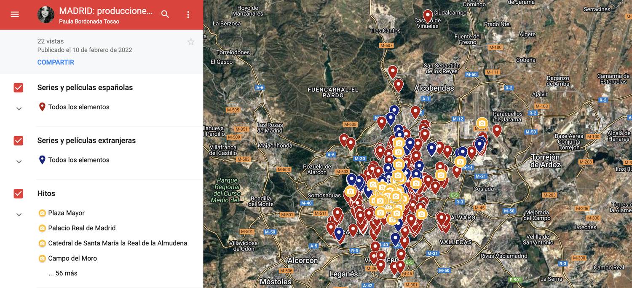
Task: Click the 'Rivas-Vaciamadrid' map label
Action: pos(504,256)
